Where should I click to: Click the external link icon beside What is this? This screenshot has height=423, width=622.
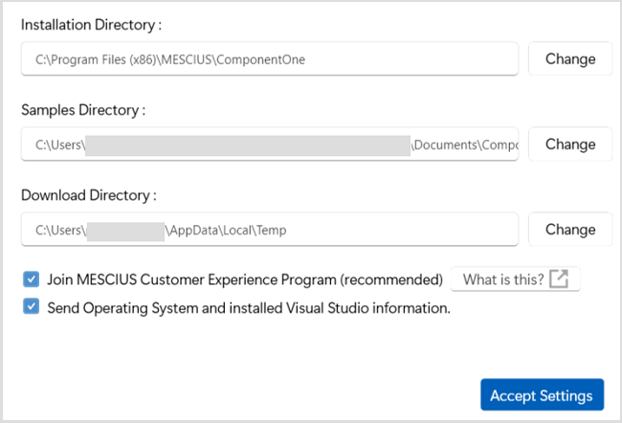click(x=560, y=279)
